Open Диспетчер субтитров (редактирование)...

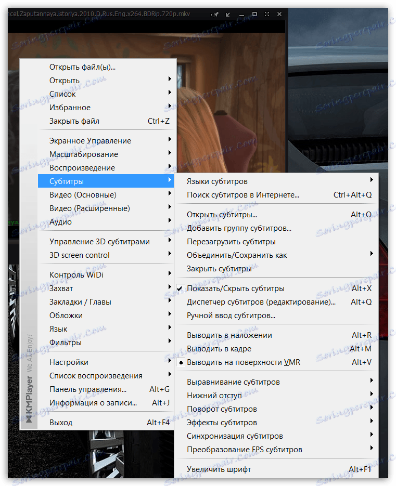[x=276, y=302]
